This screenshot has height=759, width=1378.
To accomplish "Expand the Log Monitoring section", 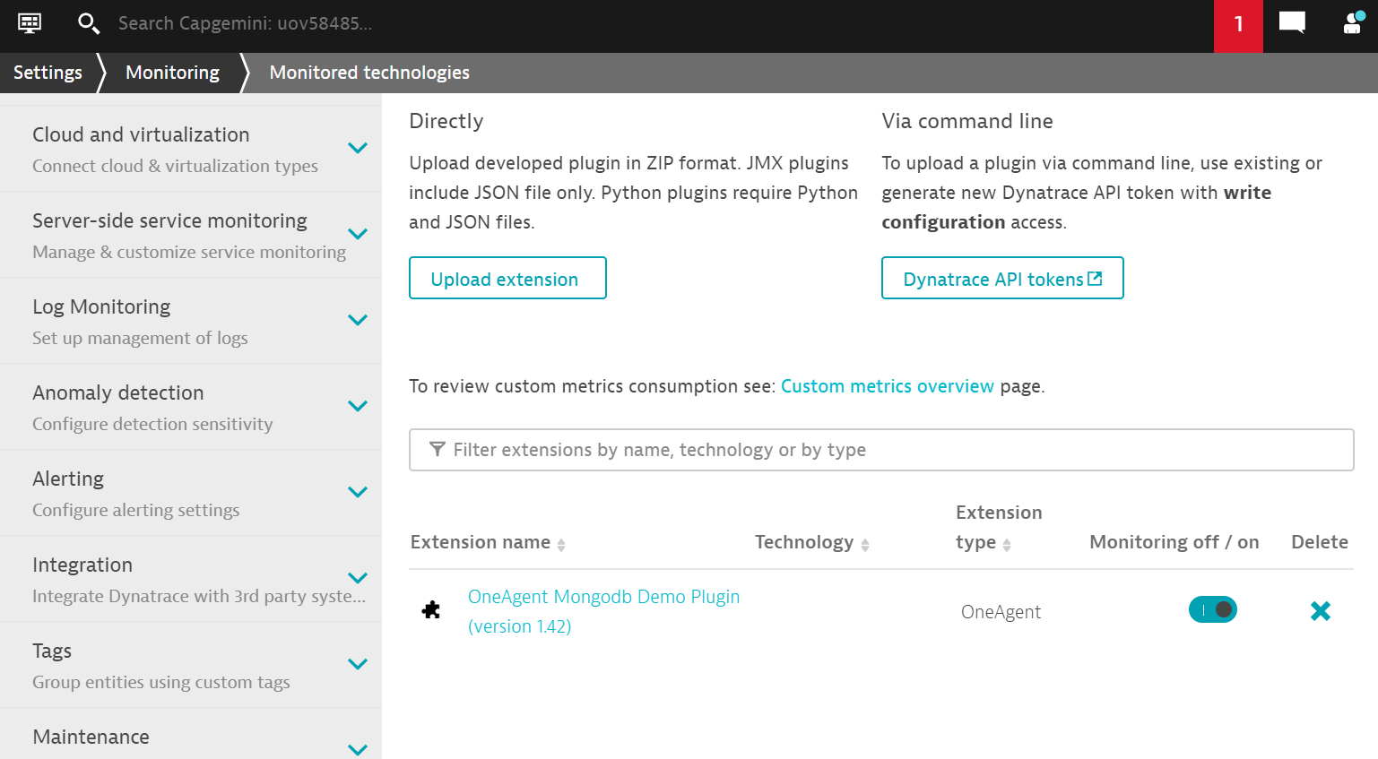I will (358, 320).
